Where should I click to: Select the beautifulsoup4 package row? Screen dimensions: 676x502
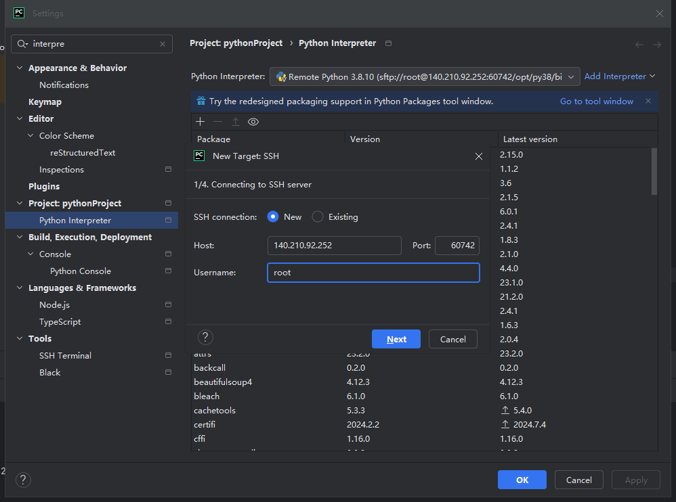[x=424, y=382]
